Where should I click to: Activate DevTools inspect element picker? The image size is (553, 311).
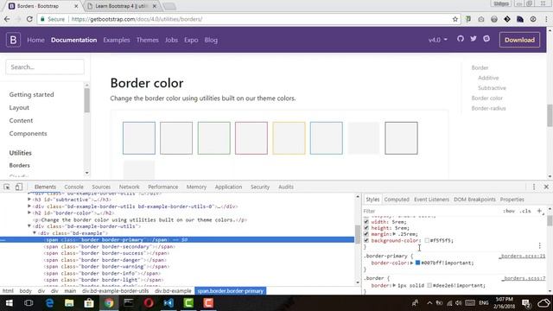(7, 187)
